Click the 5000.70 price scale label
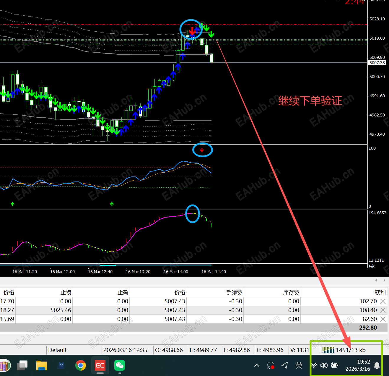389x376 pixels. [x=377, y=77]
